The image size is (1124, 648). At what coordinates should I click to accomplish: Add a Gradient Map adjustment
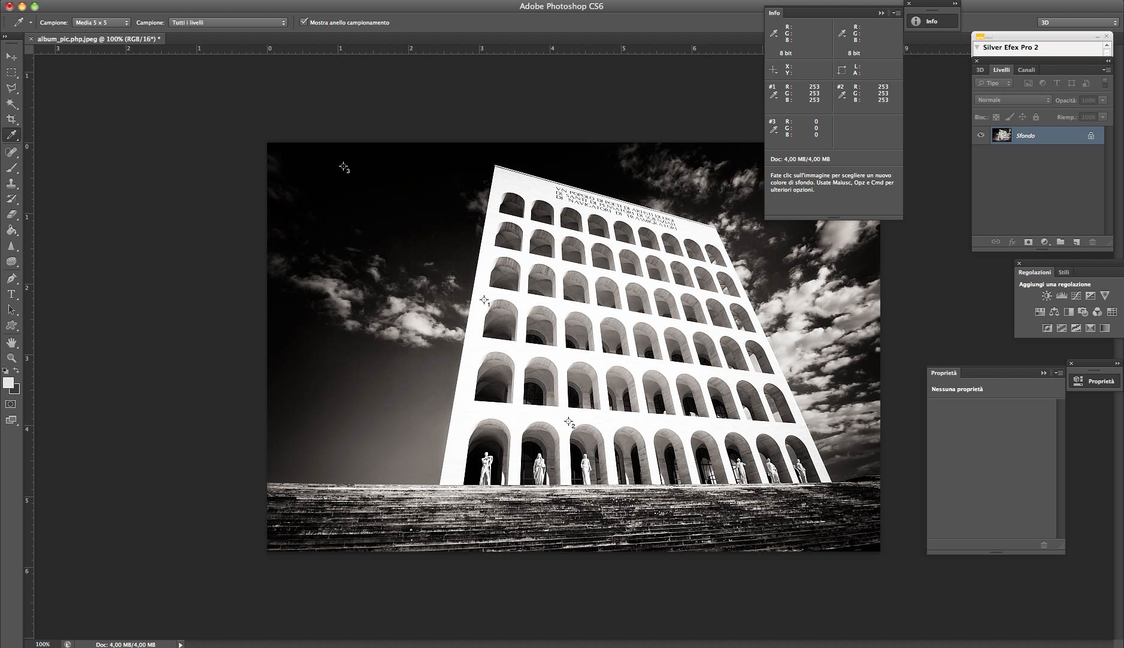(x=1105, y=328)
